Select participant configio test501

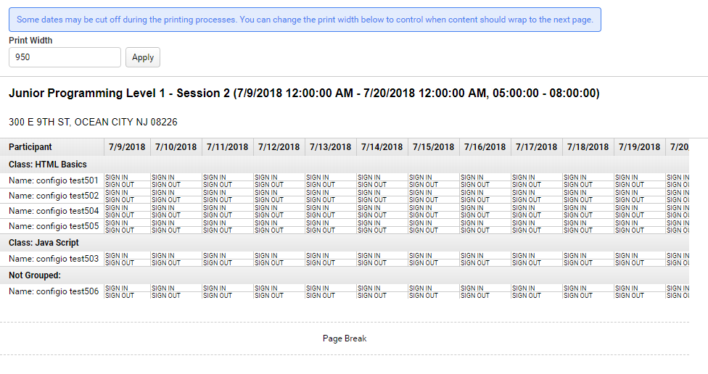point(53,180)
